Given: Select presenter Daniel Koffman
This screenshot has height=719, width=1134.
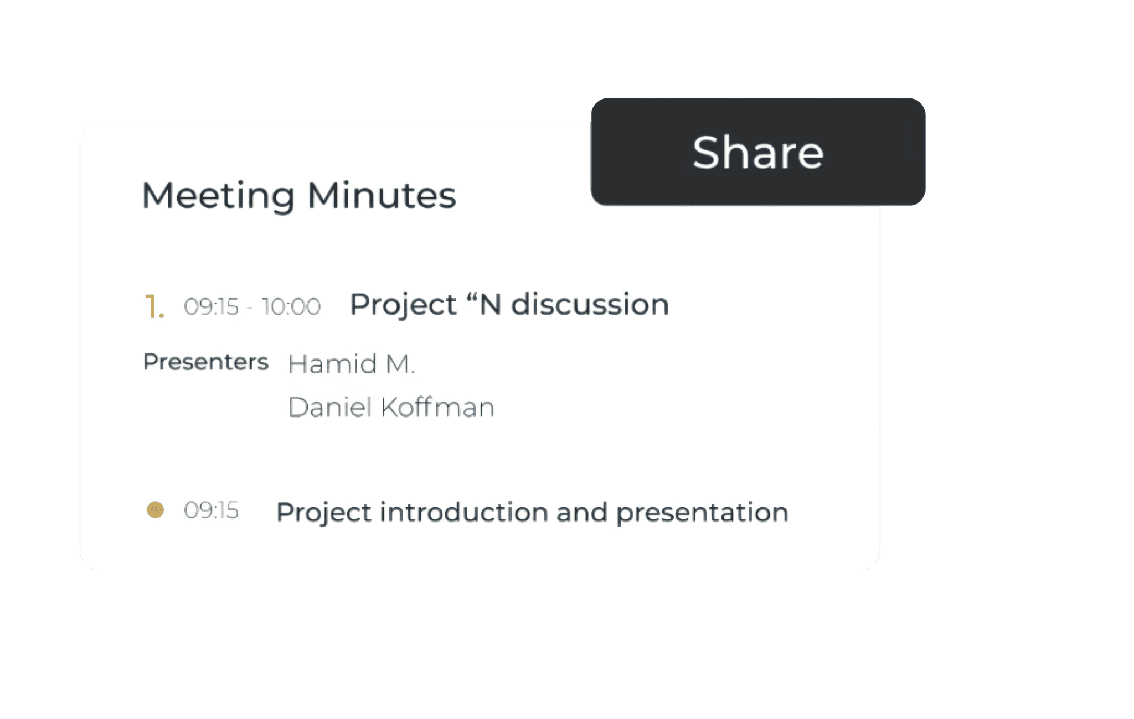Looking at the screenshot, I should pyautogui.click(x=391, y=408).
